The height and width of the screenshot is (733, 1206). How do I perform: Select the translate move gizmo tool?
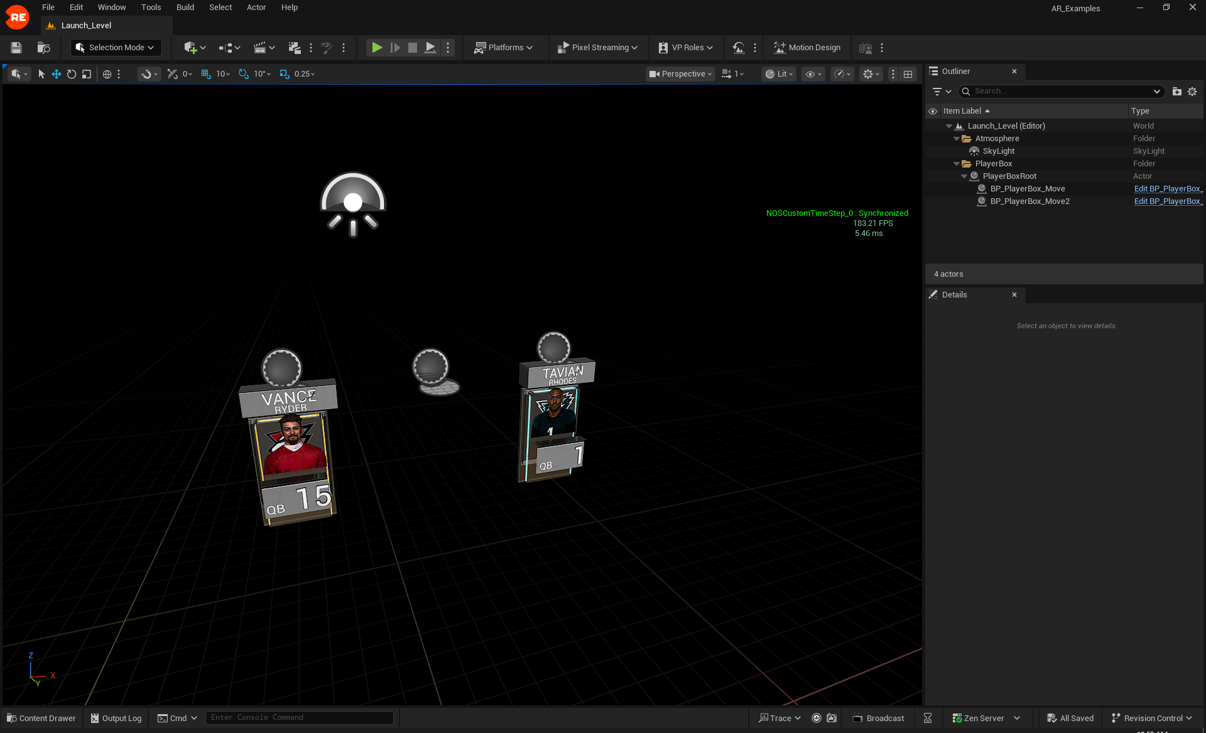coord(57,74)
